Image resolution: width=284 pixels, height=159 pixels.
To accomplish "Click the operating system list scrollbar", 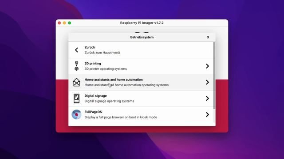I will click(214, 76).
